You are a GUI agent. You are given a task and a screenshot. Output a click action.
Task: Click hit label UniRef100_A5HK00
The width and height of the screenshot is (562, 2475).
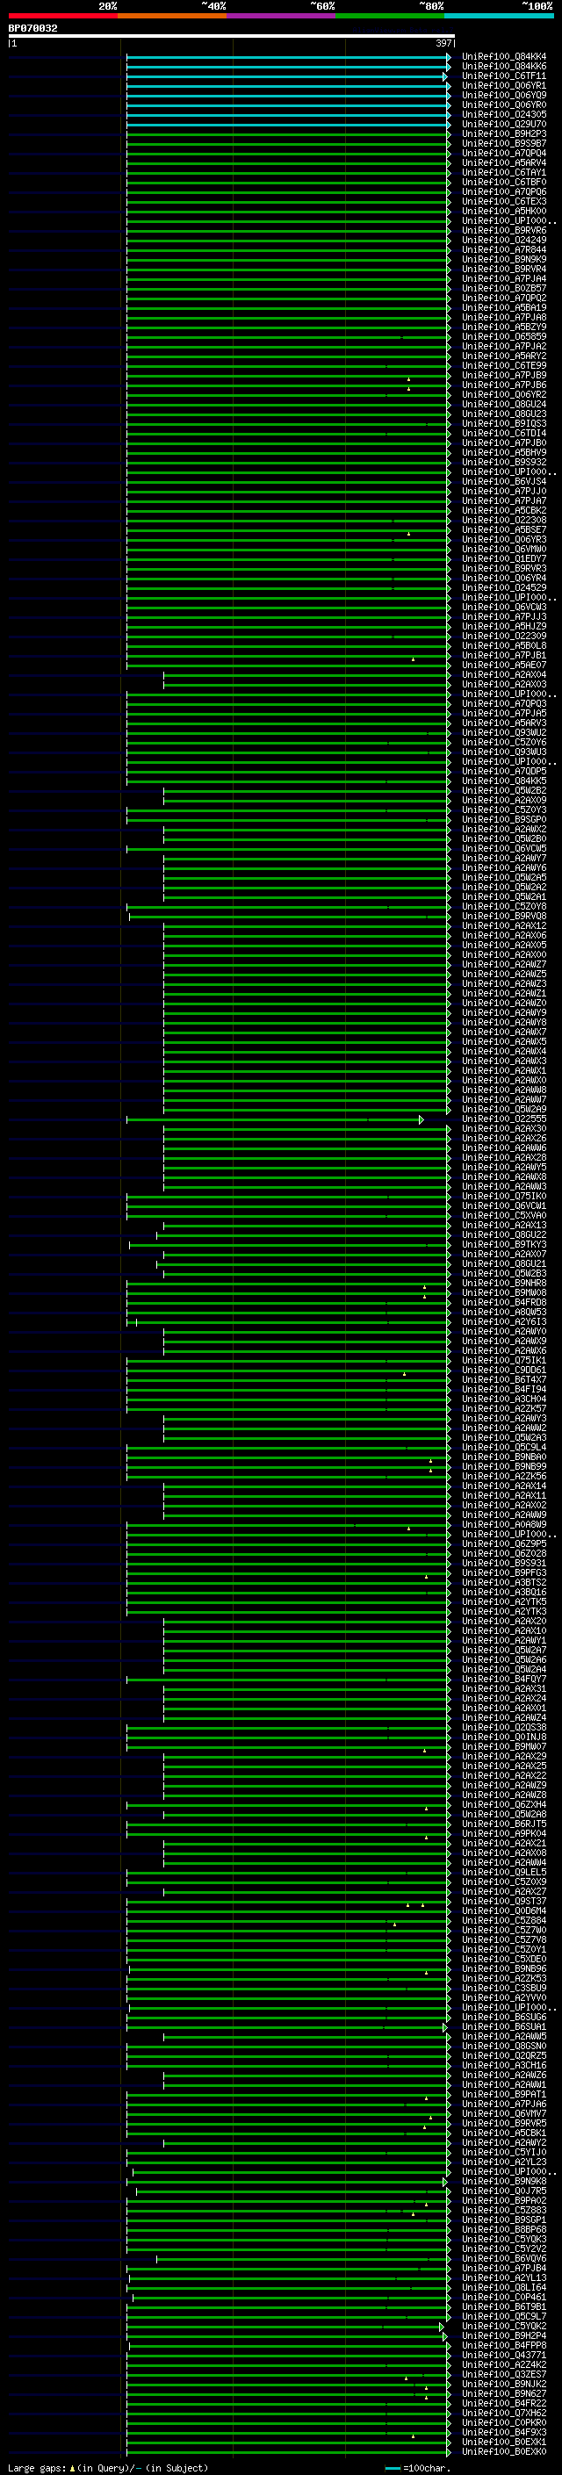pyautogui.click(x=503, y=212)
